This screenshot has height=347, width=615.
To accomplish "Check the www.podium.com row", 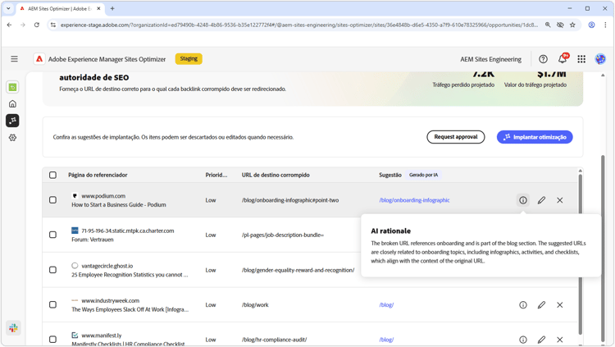I will click(x=52, y=200).
